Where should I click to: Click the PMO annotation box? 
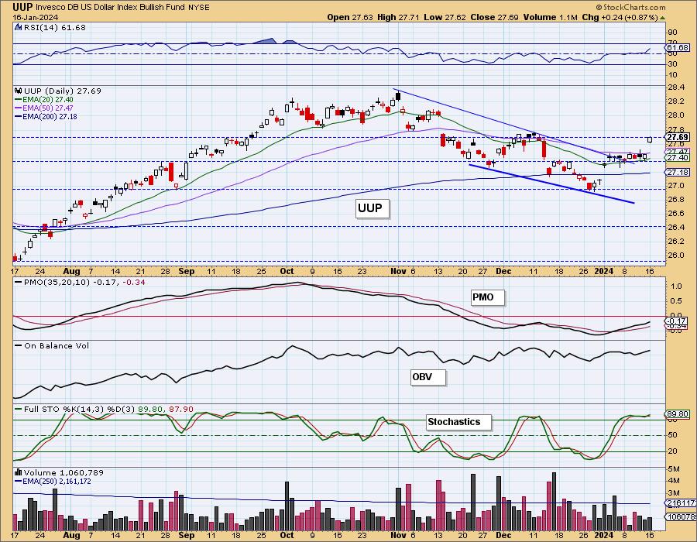point(488,297)
